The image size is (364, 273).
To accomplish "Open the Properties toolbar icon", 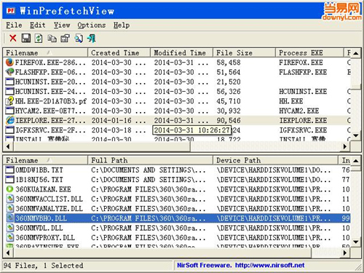I will pos(65,39).
